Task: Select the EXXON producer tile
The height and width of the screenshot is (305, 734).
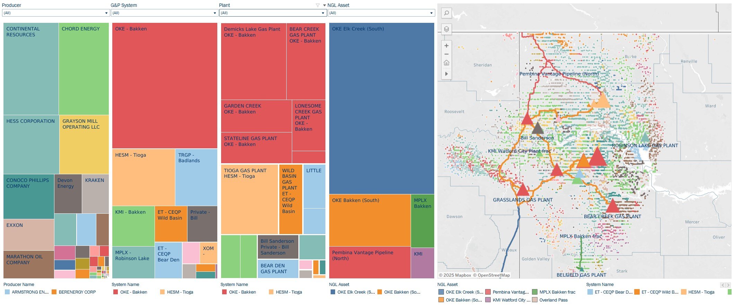Action: coord(29,234)
